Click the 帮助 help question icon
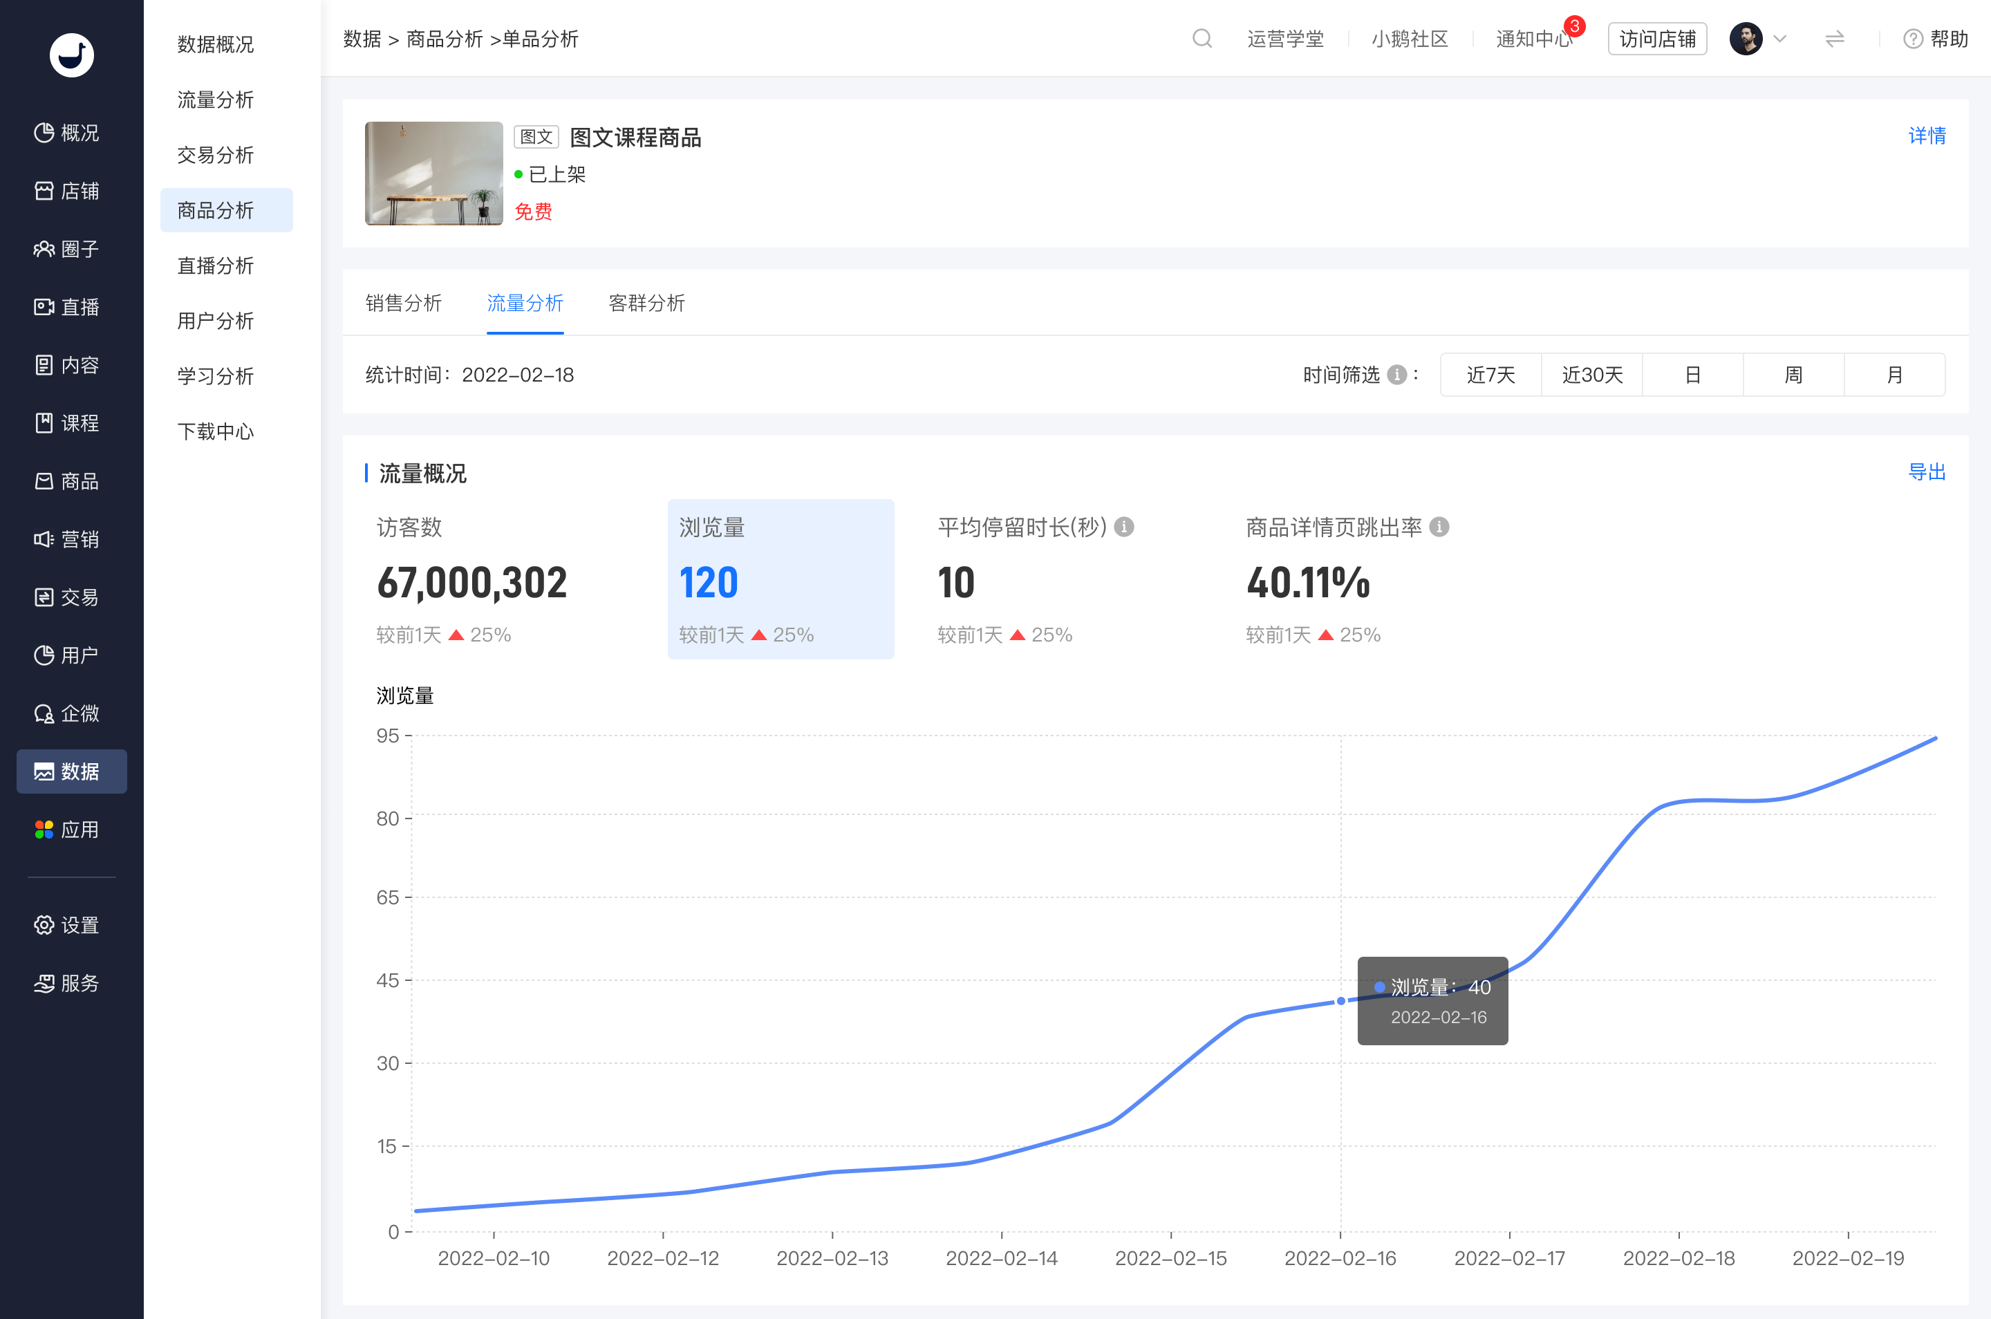Screen dimensions: 1991x1319 click(x=1913, y=39)
